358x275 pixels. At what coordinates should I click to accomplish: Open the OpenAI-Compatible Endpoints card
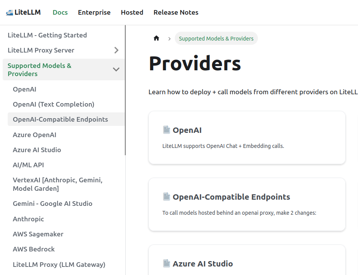tap(247, 204)
